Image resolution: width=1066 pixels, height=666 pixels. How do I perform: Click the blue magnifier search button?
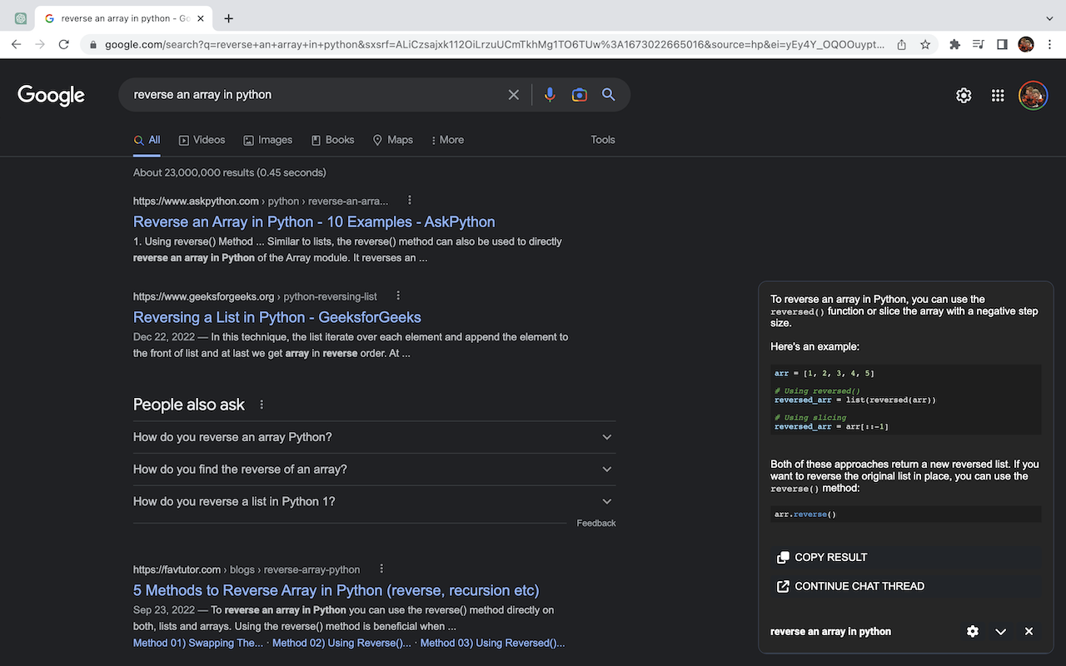click(609, 95)
